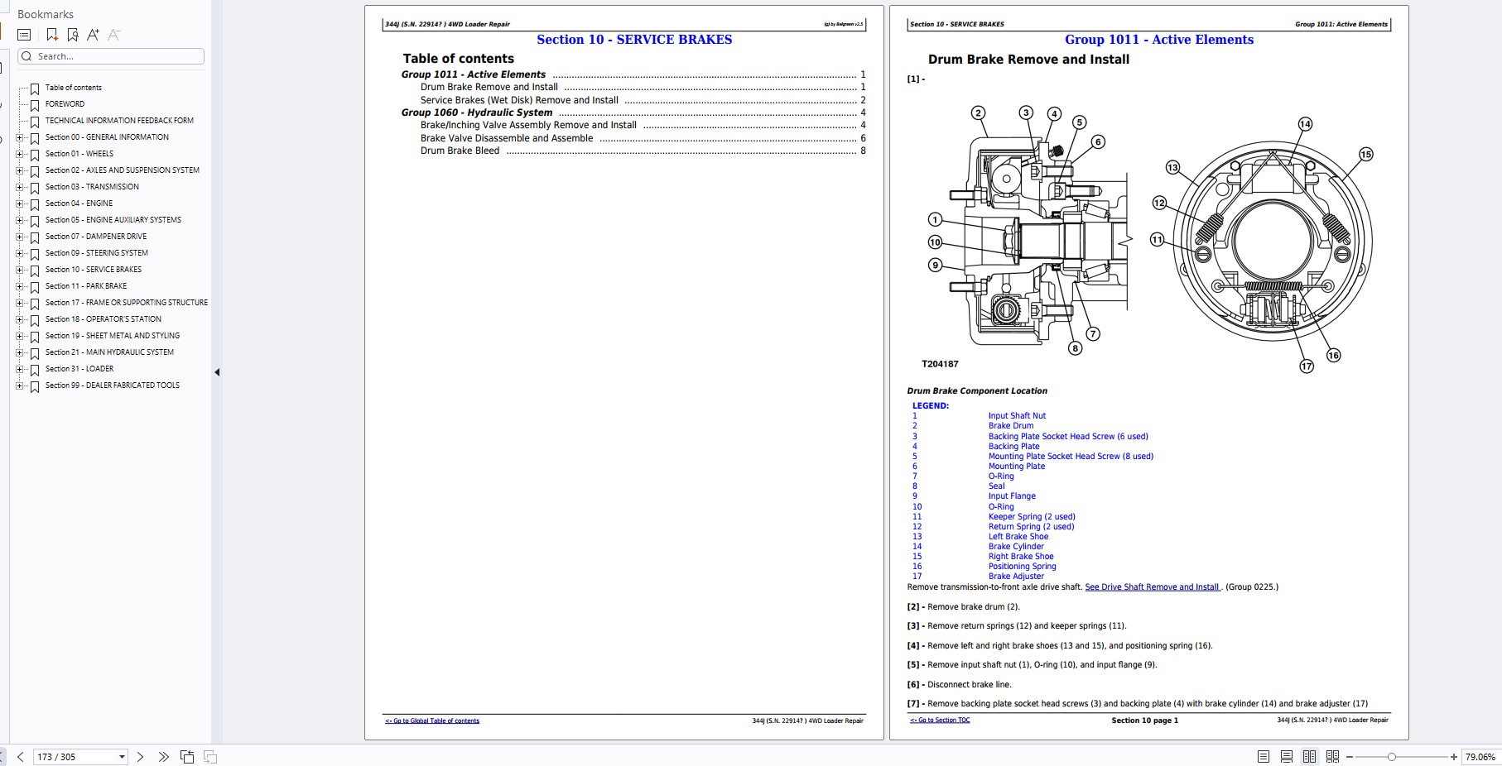Expand the Section 10 - SERVICE BRAKES bookmark

click(x=20, y=270)
